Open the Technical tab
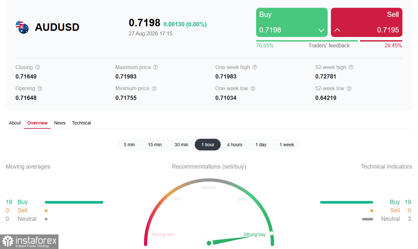Image resolution: width=418 pixels, height=249 pixels. [x=82, y=123]
